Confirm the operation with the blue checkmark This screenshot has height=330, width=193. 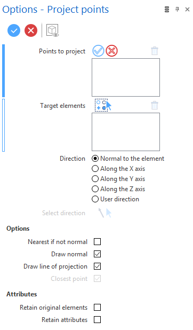(14, 30)
